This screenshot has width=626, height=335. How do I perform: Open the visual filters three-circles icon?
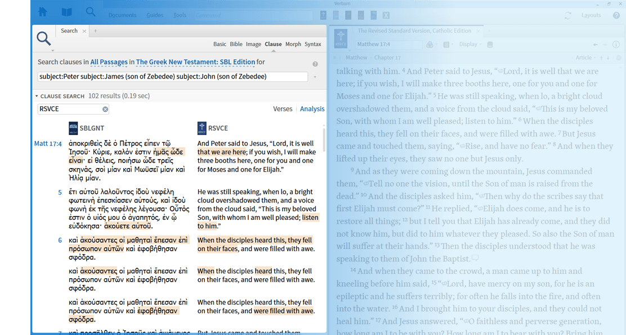pos(430,44)
